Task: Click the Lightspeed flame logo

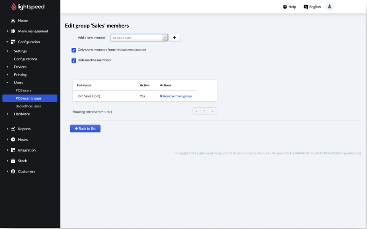Action: pyautogui.click(x=14, y=7)
